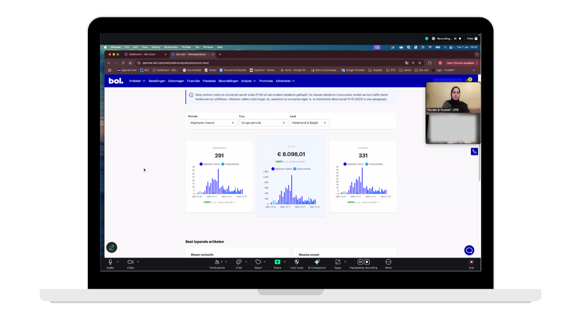Select the Verkopen card showing 331
The width and height of the screenshot is (581, 322).
tap(363, 176)
